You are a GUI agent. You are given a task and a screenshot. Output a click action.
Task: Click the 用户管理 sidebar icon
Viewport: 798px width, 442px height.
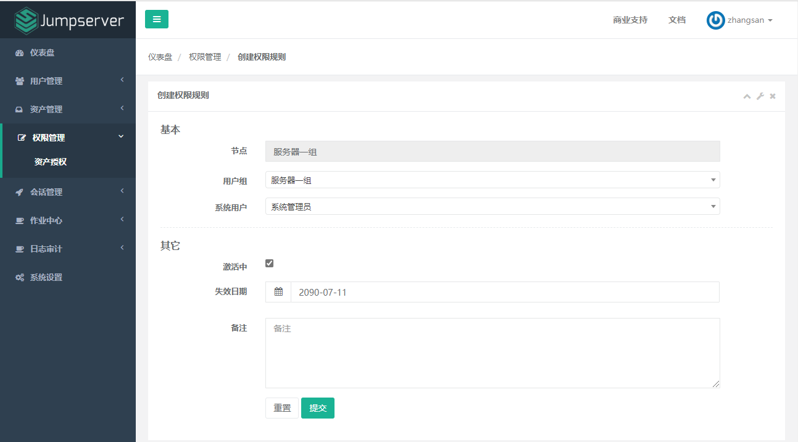coord(41,81)
